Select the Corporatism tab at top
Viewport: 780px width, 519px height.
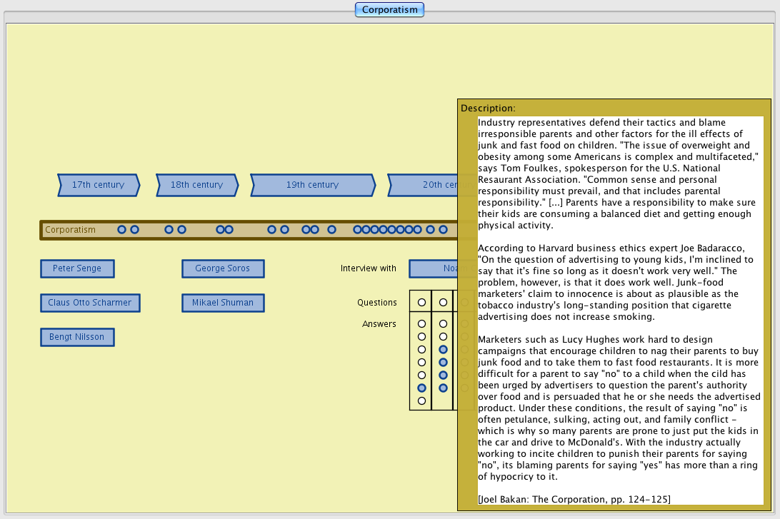tap(389, 10)
